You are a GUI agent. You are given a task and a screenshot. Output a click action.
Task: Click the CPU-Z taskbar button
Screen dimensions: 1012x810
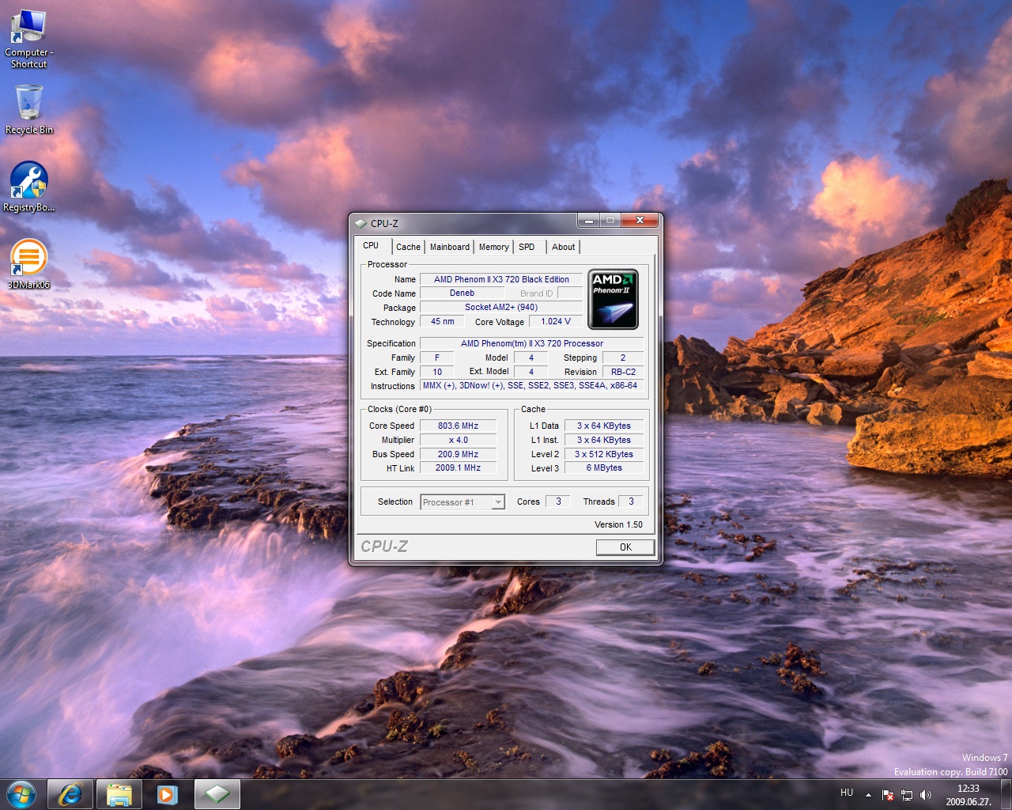point(217,794)
